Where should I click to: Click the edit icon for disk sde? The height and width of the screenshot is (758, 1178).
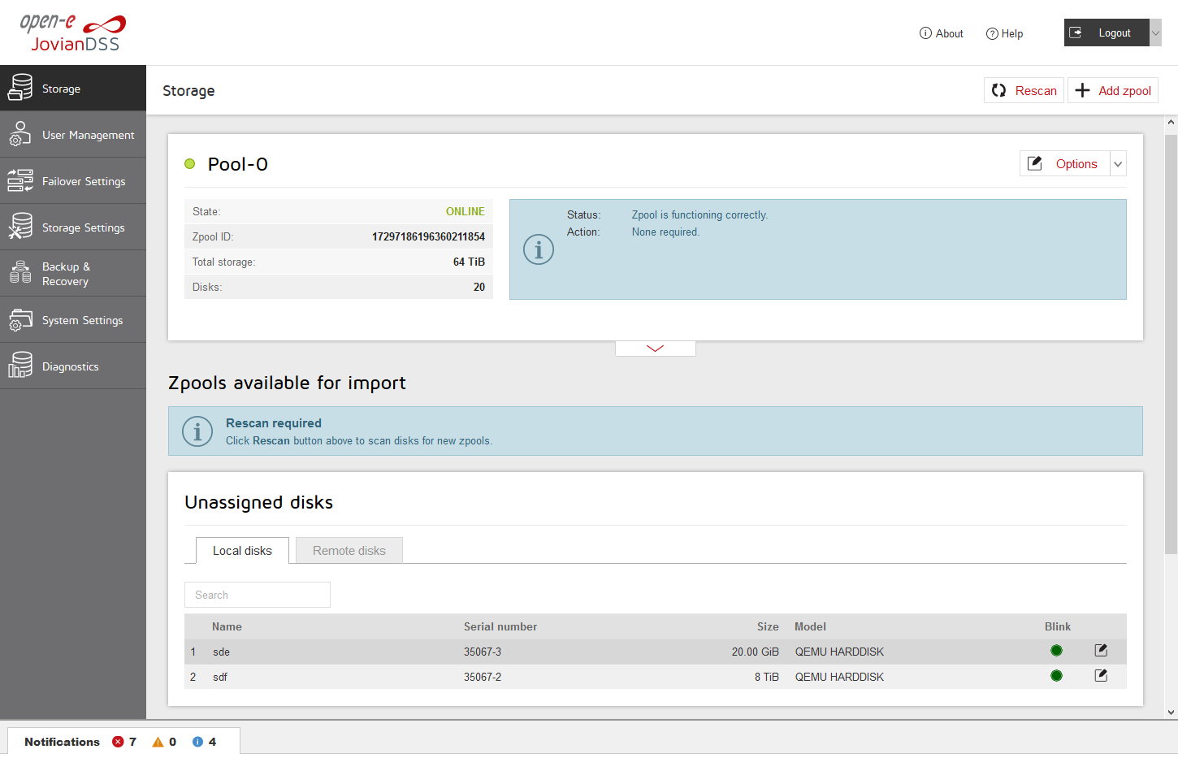[1101, 651]
